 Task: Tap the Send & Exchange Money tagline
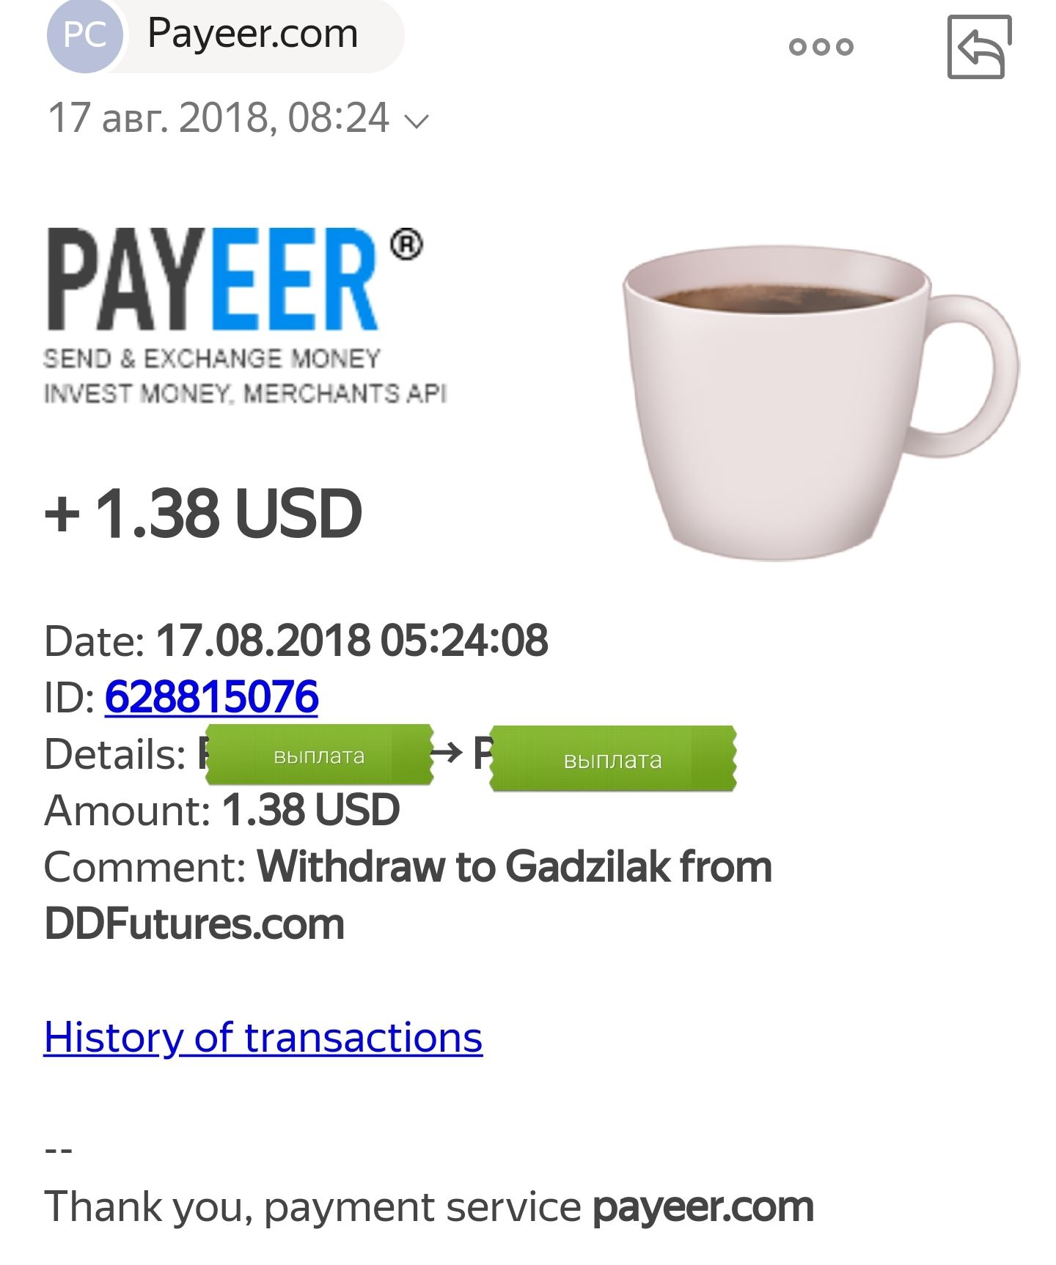click(212, 358)
